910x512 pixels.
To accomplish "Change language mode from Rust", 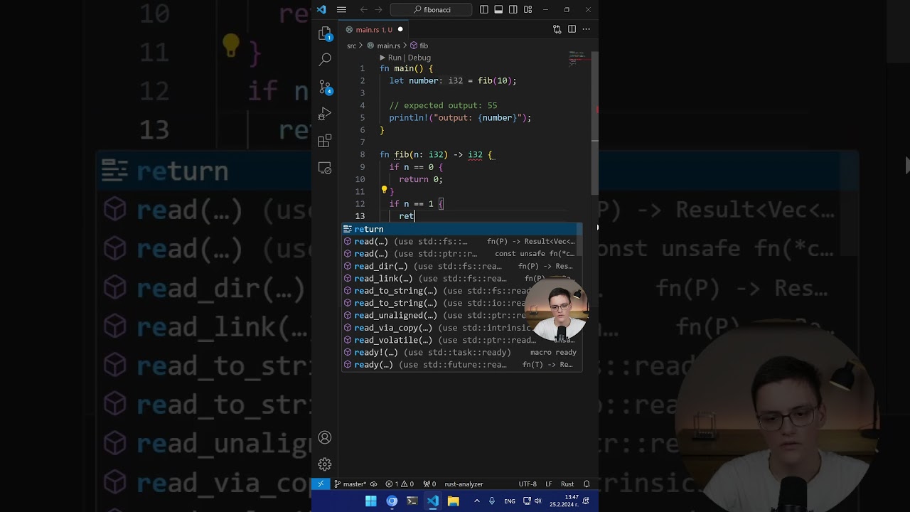I will pyautogui.click(x=567, y=484).
